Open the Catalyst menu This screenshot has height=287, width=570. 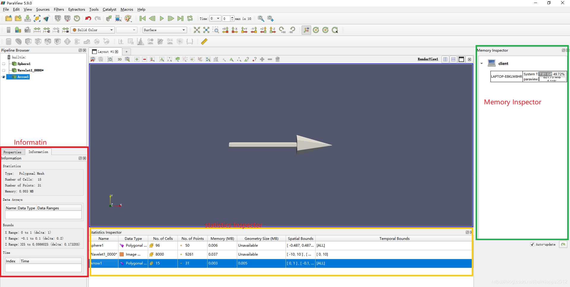(109, 9)
